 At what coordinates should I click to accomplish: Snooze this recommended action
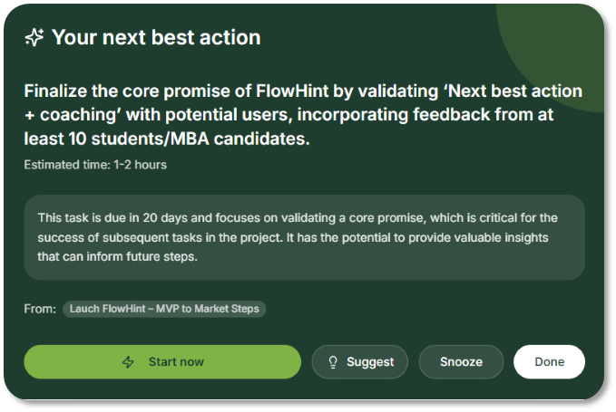point(461,362)
